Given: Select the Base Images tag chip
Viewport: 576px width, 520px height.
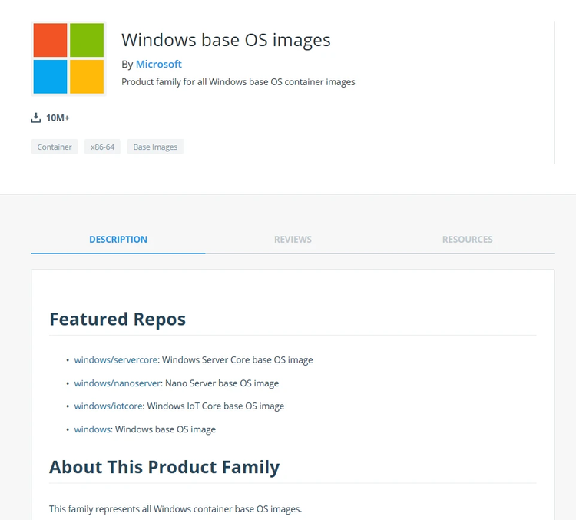Looking at the screenshot, I should [x=155, y=147].
